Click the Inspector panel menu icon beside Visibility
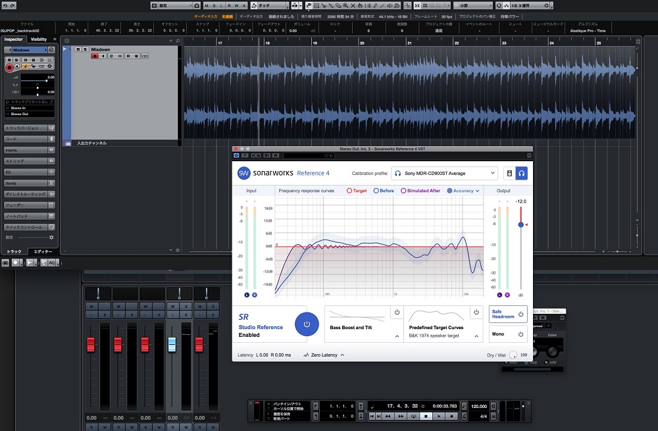This screenshot has height=431, width=658. (x=55, y=39)
